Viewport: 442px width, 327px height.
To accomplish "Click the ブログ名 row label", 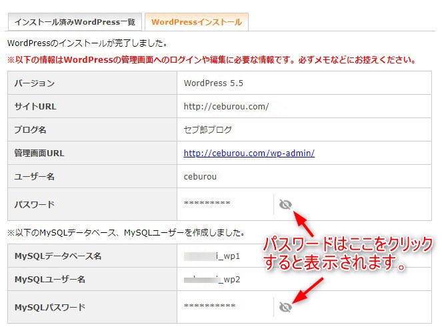I will (30, 129).
